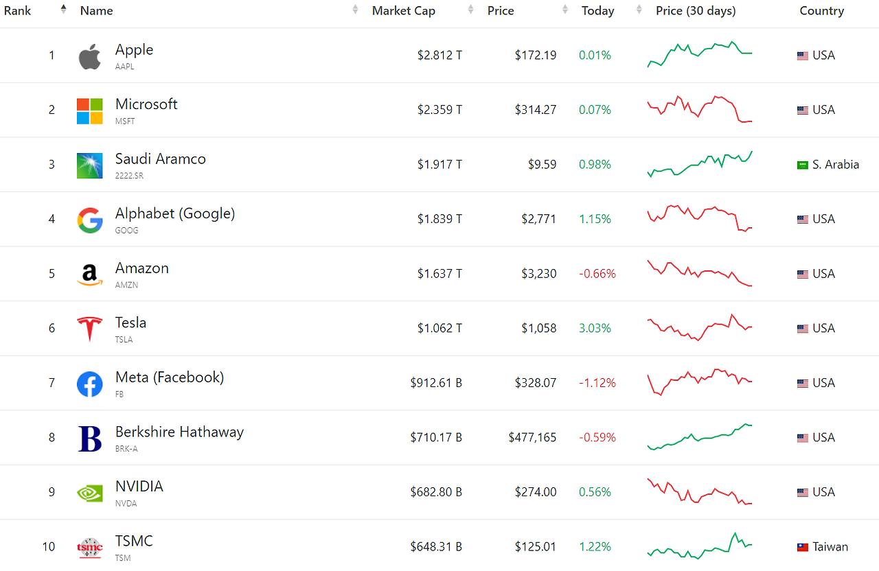This screenshot has width=879, height=571.
Task: Click the Amazon logo icon
Action: pos(89,275)
